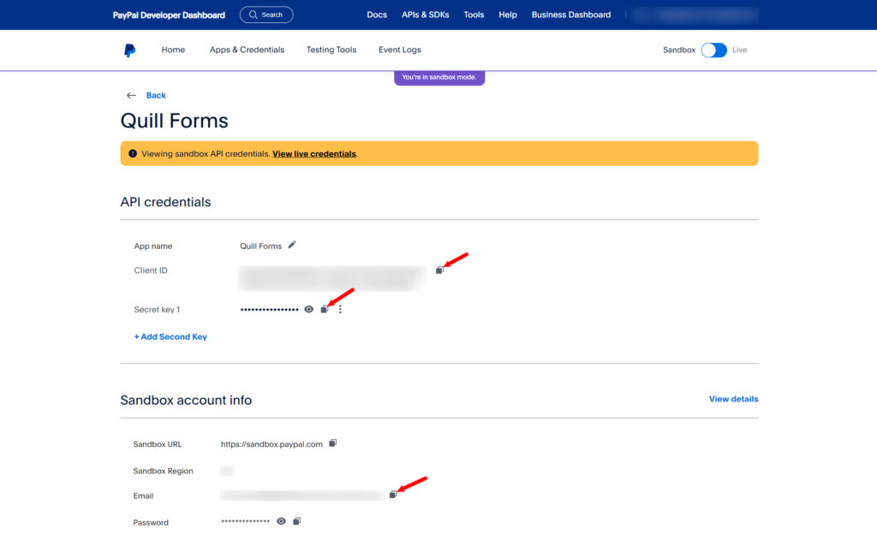Toggle Sandbox/Live mode switch
The width and height of the screenshot is (877, 546).
point(714,50)
